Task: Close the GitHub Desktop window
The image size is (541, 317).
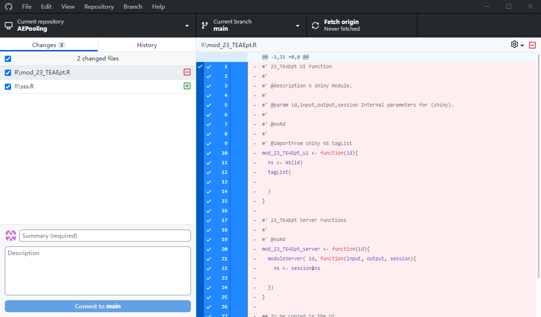Action: pos(530,7)
